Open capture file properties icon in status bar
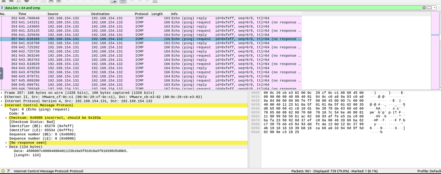The height and width of the screenshot is (174, 441). 9,171
